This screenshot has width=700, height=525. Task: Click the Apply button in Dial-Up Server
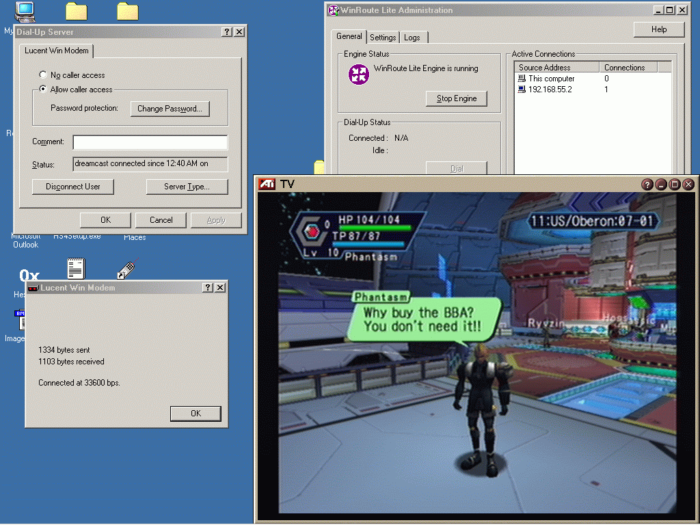tap(216, 220)
